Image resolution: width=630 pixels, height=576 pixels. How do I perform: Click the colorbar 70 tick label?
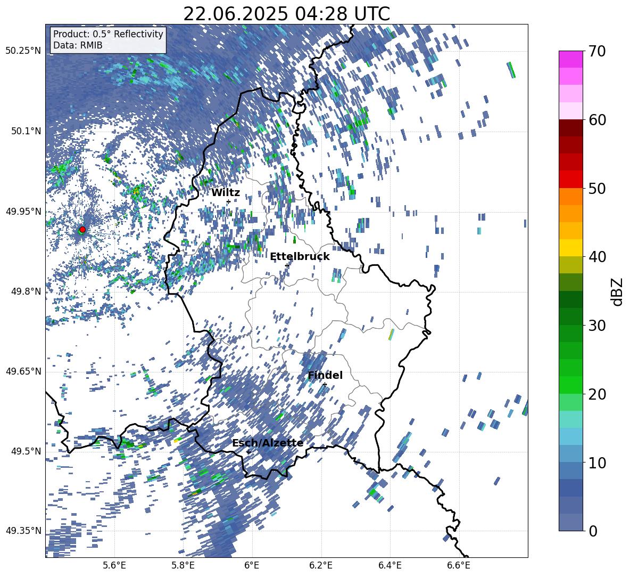(x=597, y=52)
